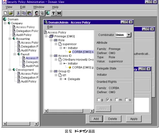160x133 pixels.
Task: Expand the Delegate node under Id1
Action: (61, 79)
